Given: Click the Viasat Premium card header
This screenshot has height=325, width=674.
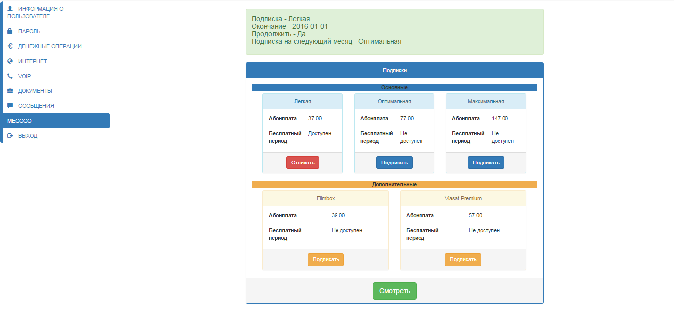Looking at the screenshot, I should [x=463, y=198].
